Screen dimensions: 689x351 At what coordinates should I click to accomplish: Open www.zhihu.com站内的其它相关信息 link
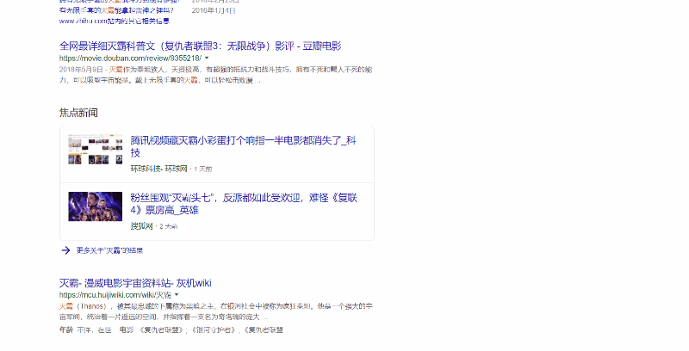click(x=115, y=21)
